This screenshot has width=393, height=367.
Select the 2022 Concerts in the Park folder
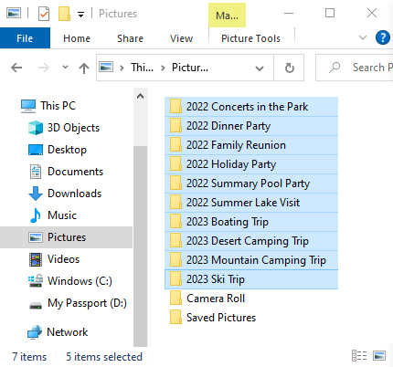click(x=251, y=107)
